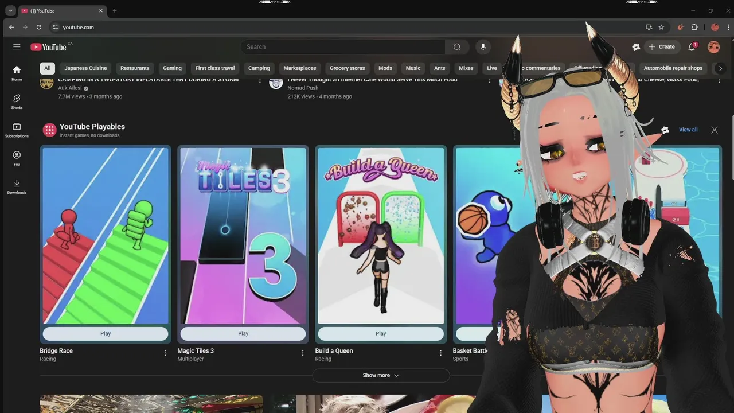Click the install app icon in address bar
Screen dimensions: 734x413
pos(649,27)
